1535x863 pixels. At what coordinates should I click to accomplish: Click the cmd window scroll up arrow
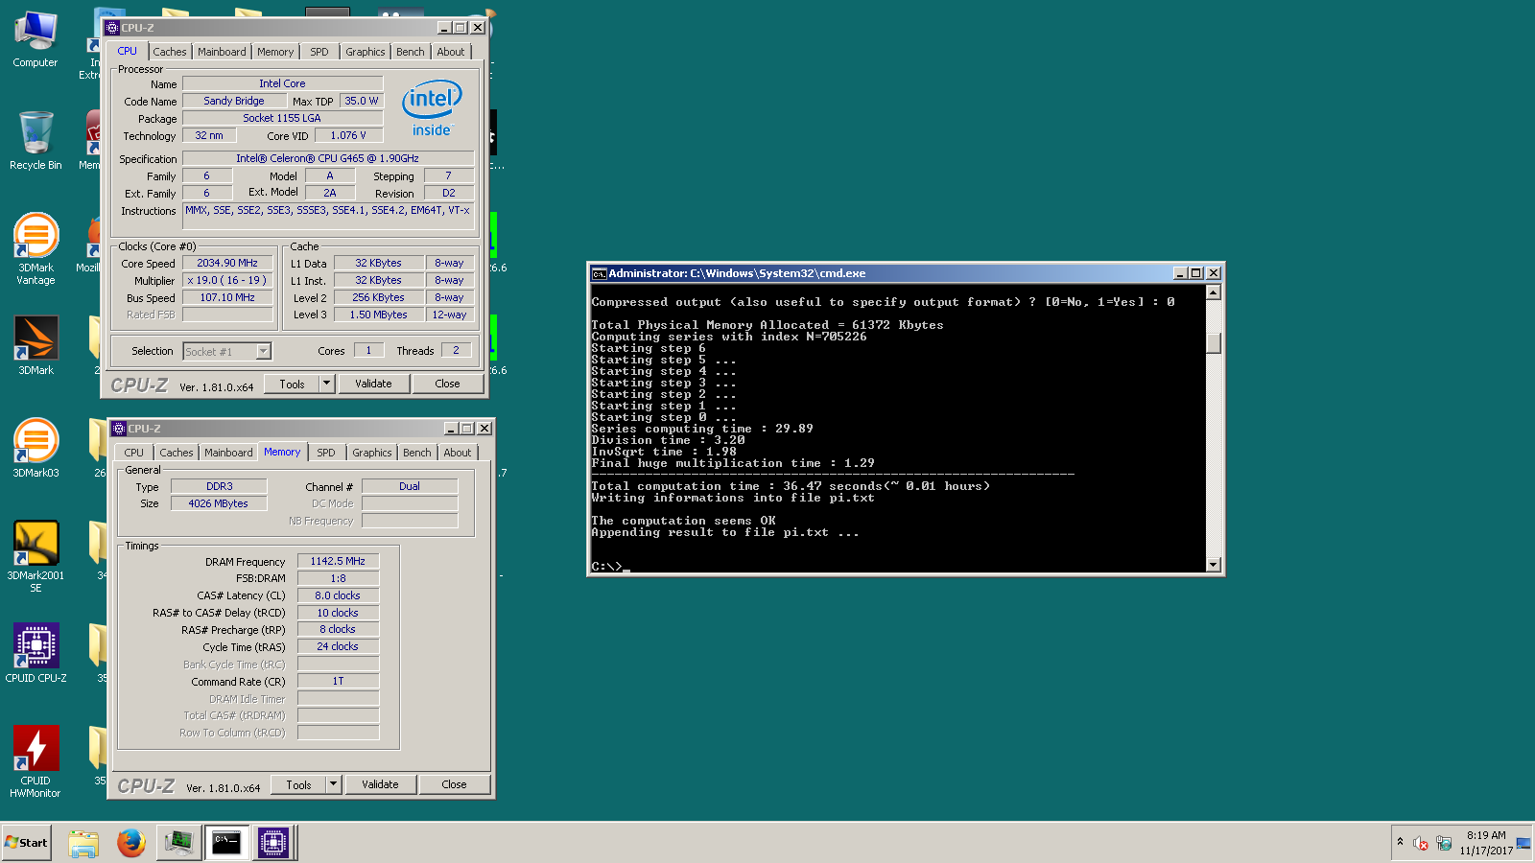coord(1213,292)
